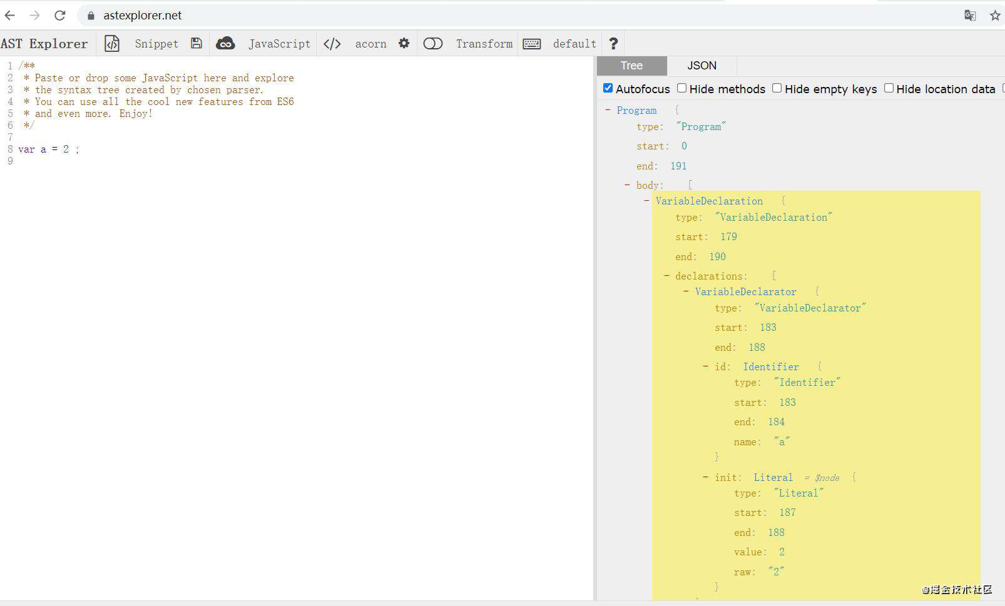This screenshot has width=1005, height=606.
Task: Click the astexplorer.net address bar
Action: [519, 16]
